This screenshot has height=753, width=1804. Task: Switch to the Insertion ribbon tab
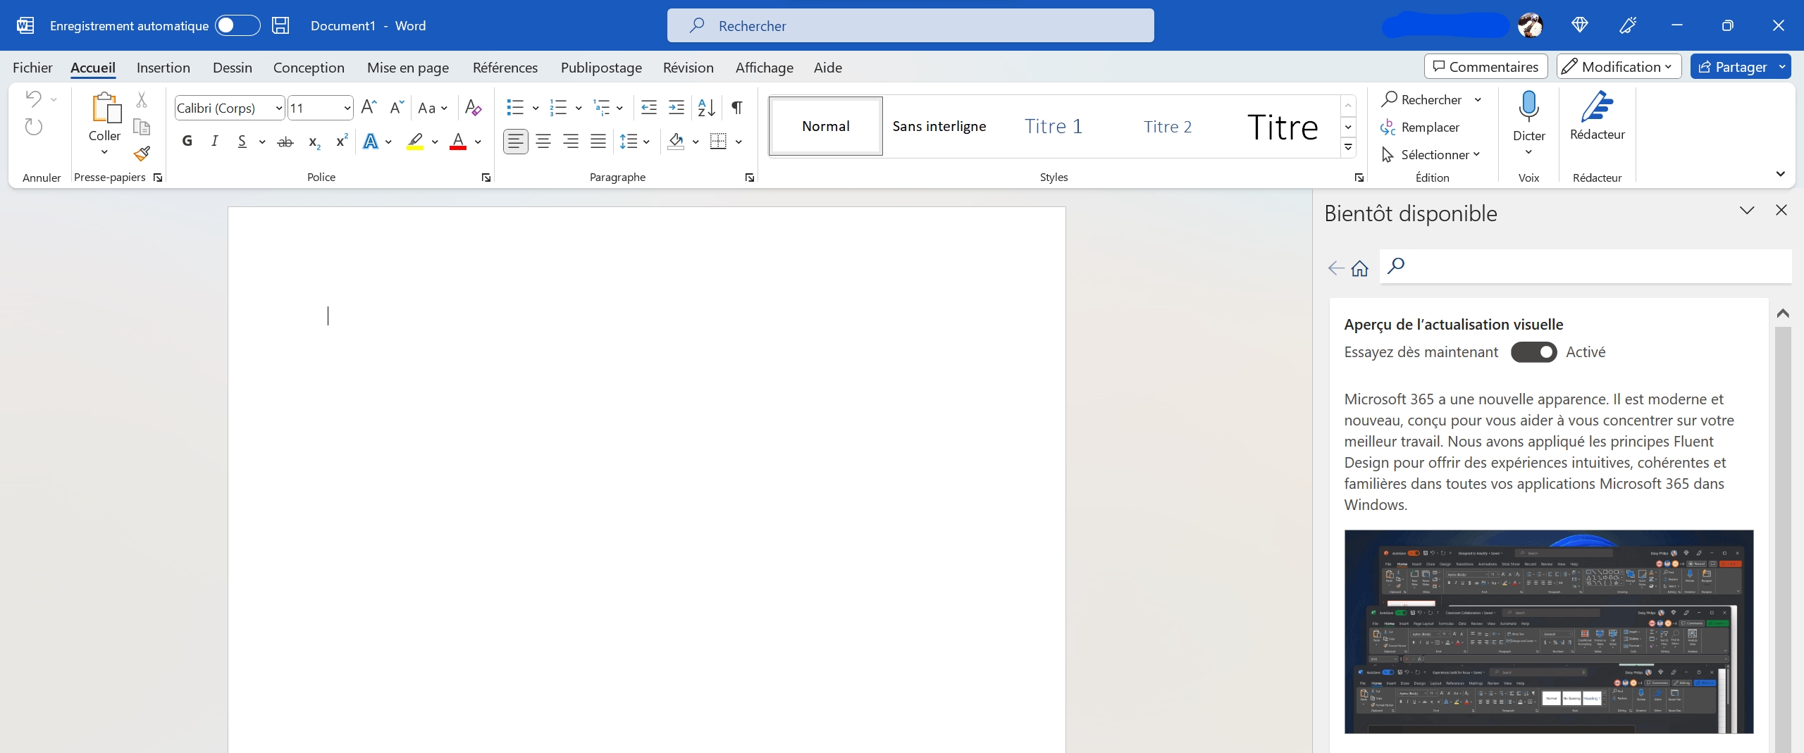[163, 68]
